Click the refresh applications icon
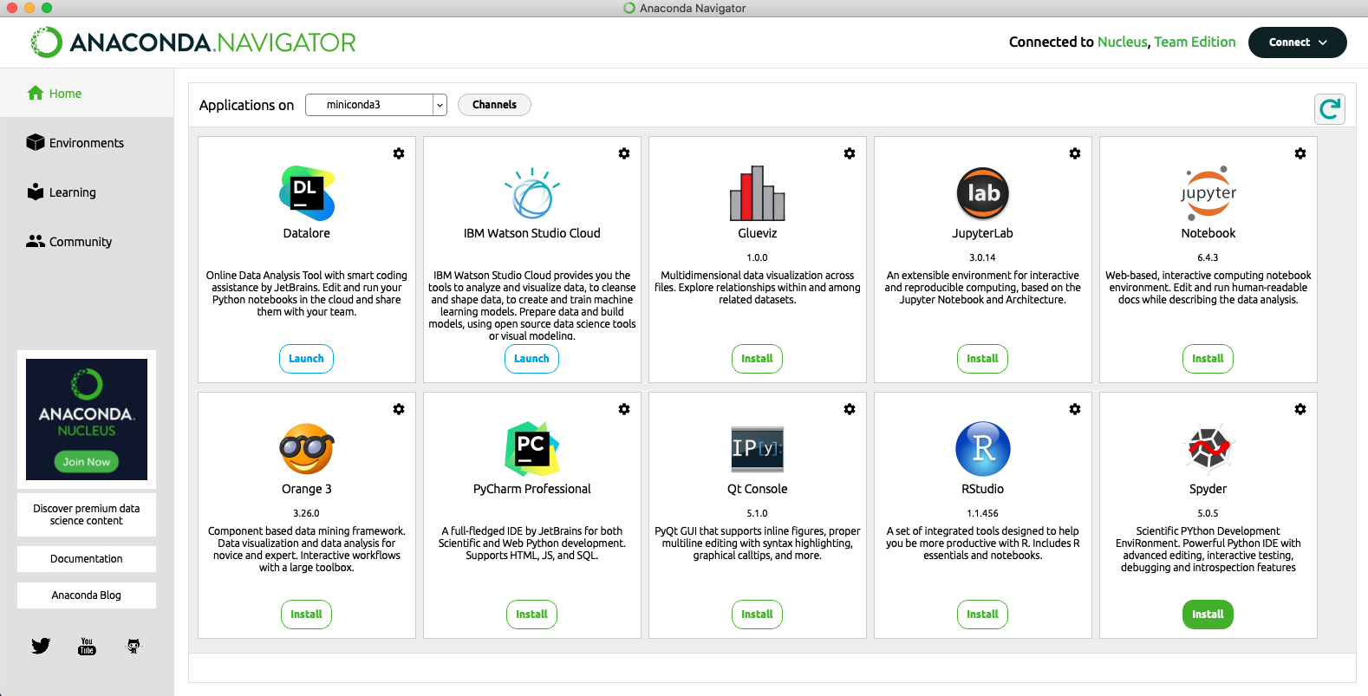This screenshot has width=1368, height=696. (1329, 109)
